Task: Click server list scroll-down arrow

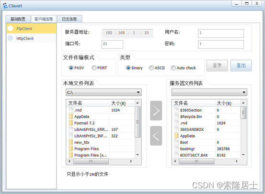Action: (243, 155)
